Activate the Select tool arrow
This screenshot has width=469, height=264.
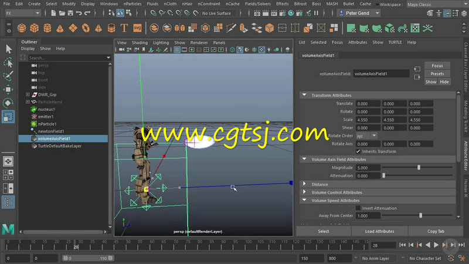click(8, 49)
